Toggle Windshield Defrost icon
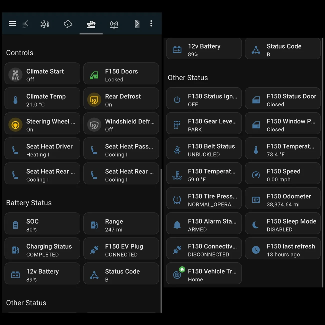The image size is (325, 325). tap(94, 124)
